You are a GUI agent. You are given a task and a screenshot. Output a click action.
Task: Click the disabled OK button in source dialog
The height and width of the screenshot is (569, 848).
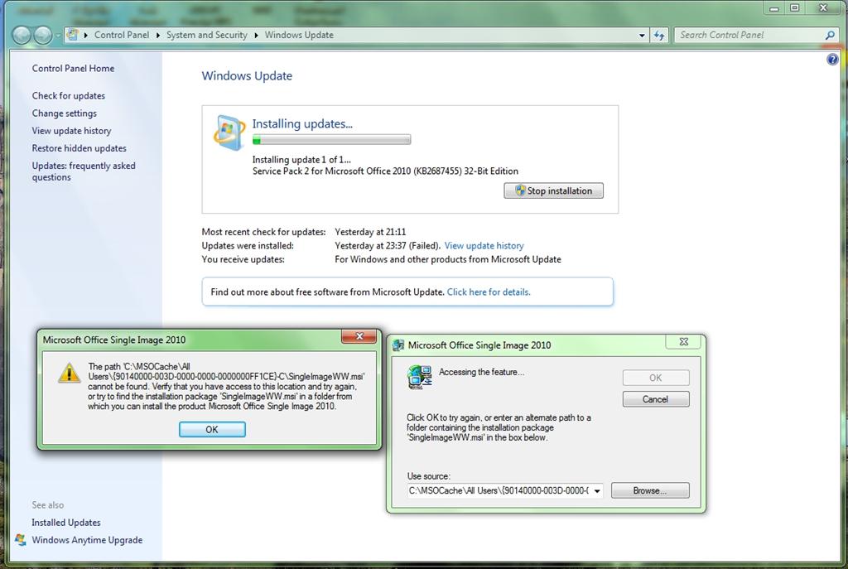tap(656, 378)
